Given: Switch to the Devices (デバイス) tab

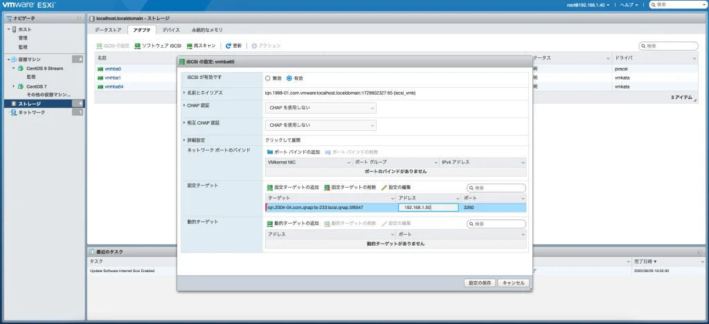Looking at the screenshot, I should click(171, 30).
